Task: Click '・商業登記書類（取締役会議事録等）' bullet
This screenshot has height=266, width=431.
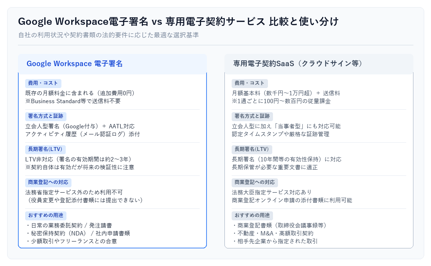Action: click(280, 225)
